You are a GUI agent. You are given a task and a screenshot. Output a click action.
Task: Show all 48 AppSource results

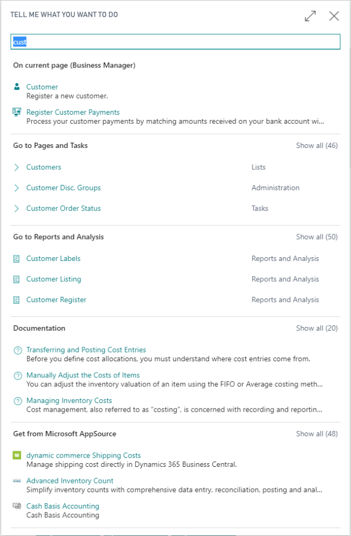click(x=317, y=434)
